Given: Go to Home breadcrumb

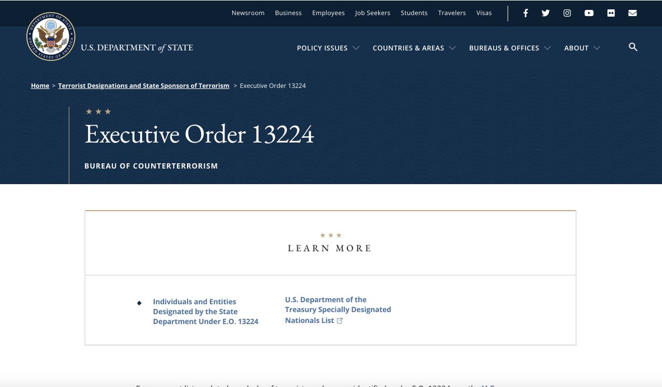Looking at the screenshot, I should click(40, 85).
